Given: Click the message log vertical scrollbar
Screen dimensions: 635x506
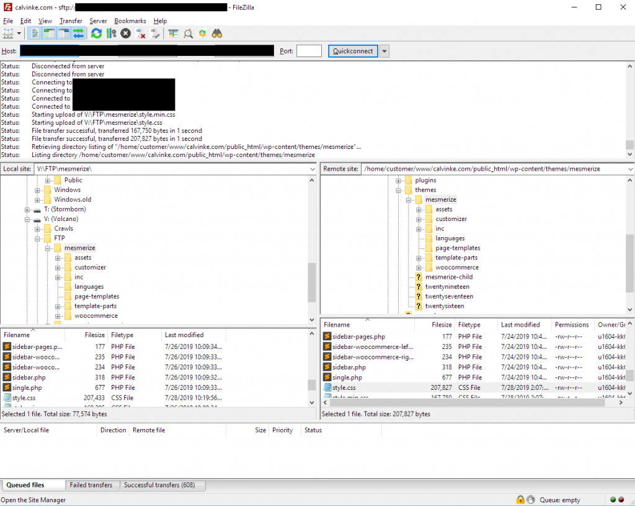Looking at the screenshot, I should (630, 110).
